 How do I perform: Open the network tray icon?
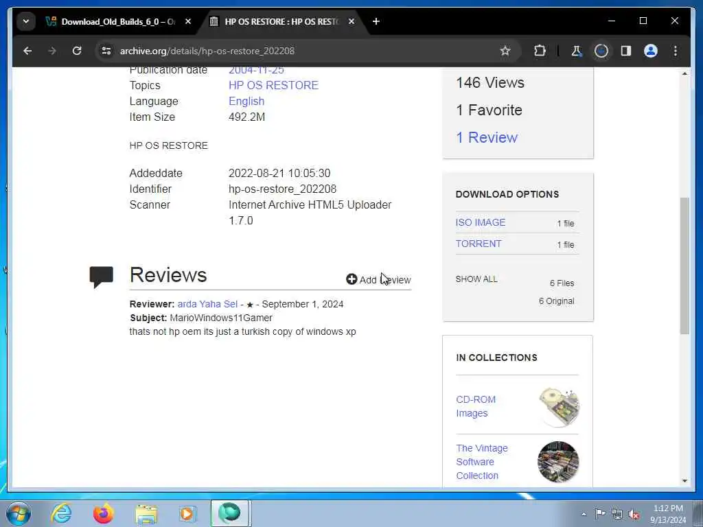point(617,514)
